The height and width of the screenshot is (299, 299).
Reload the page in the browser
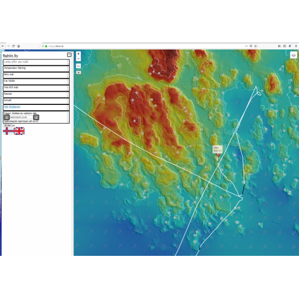(13, 46)
